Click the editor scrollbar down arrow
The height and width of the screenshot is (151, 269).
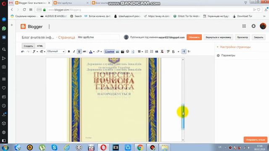[x=183, y=140]
